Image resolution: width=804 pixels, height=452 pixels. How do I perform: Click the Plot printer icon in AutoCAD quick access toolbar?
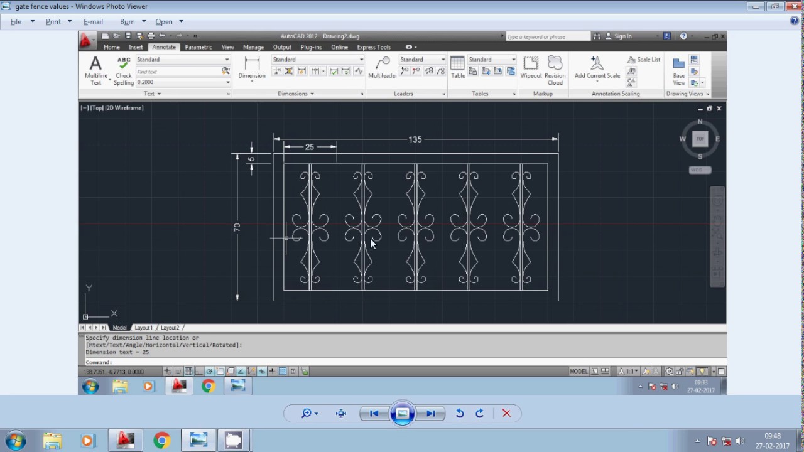point(151,36)
